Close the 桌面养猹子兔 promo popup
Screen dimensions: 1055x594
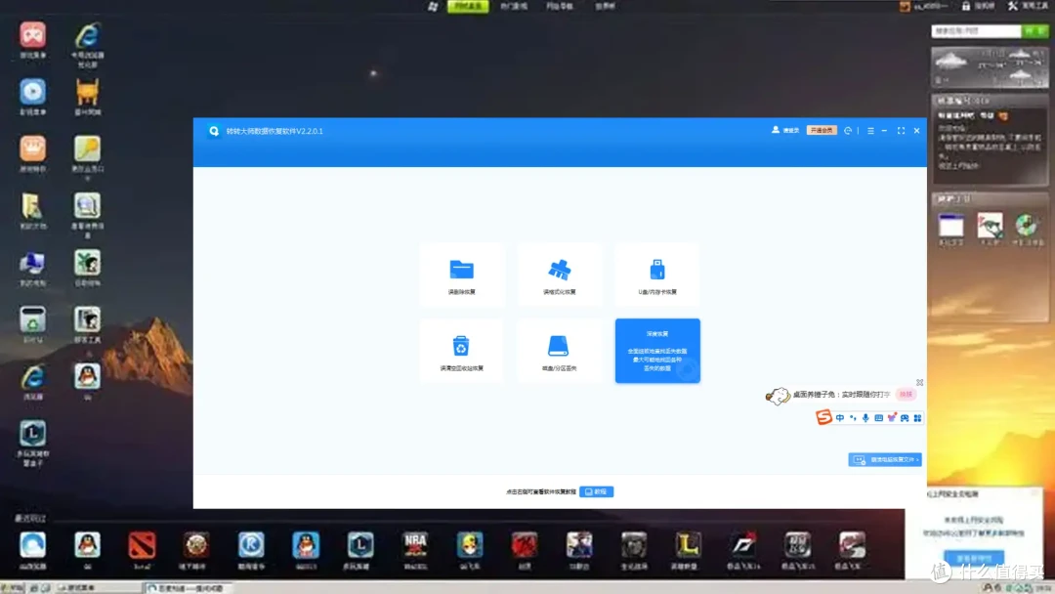(920, 382)
